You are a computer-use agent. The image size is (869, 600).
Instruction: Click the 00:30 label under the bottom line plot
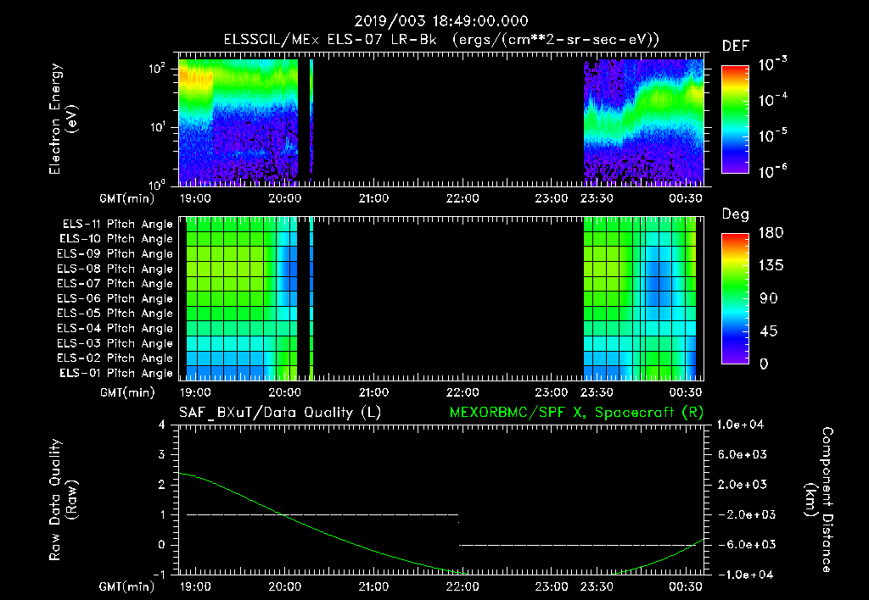686,586
